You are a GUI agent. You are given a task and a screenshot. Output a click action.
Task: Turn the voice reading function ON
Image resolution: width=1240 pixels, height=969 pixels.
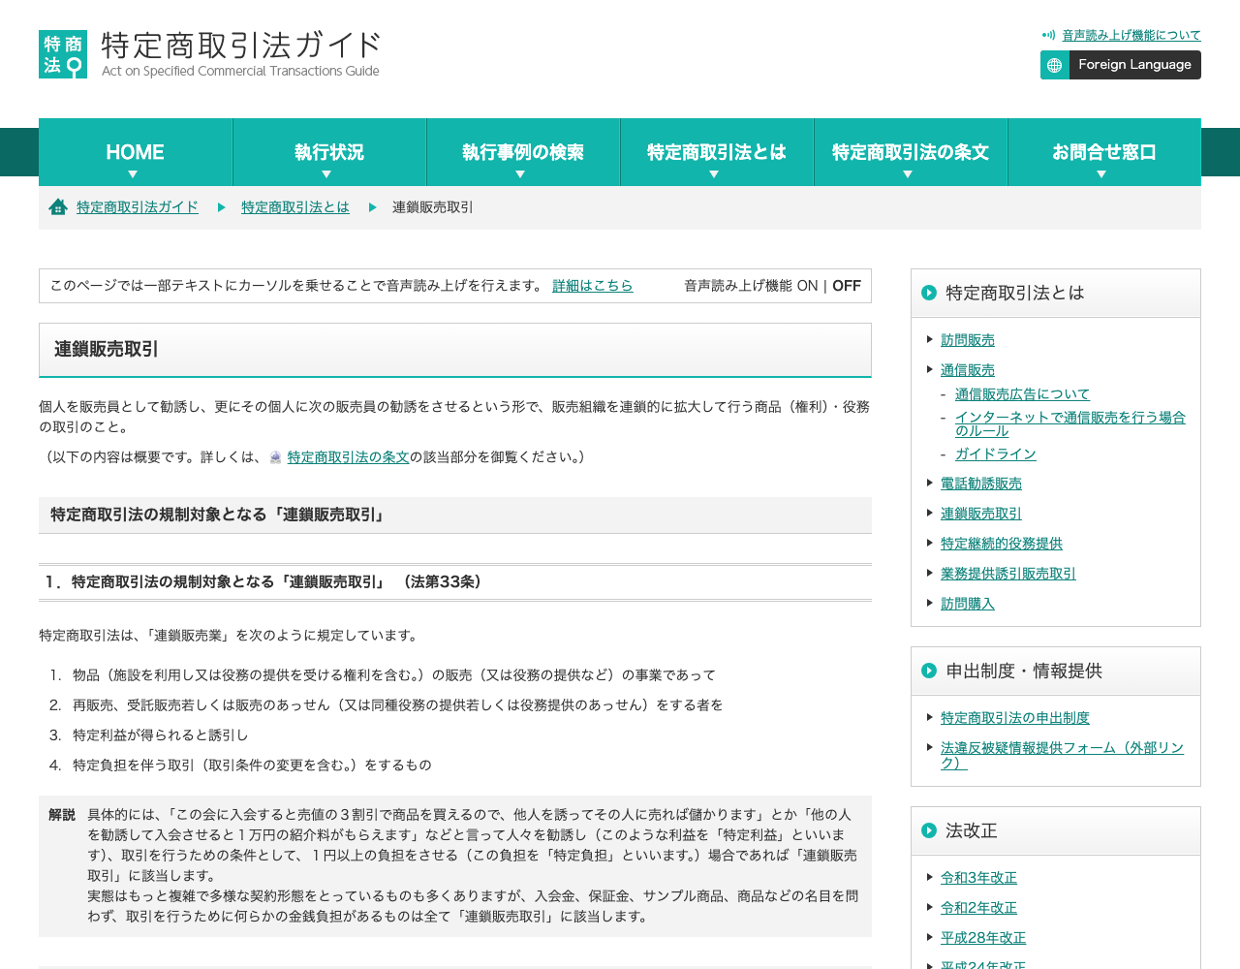pyautogui.click(x=807, y=286)
